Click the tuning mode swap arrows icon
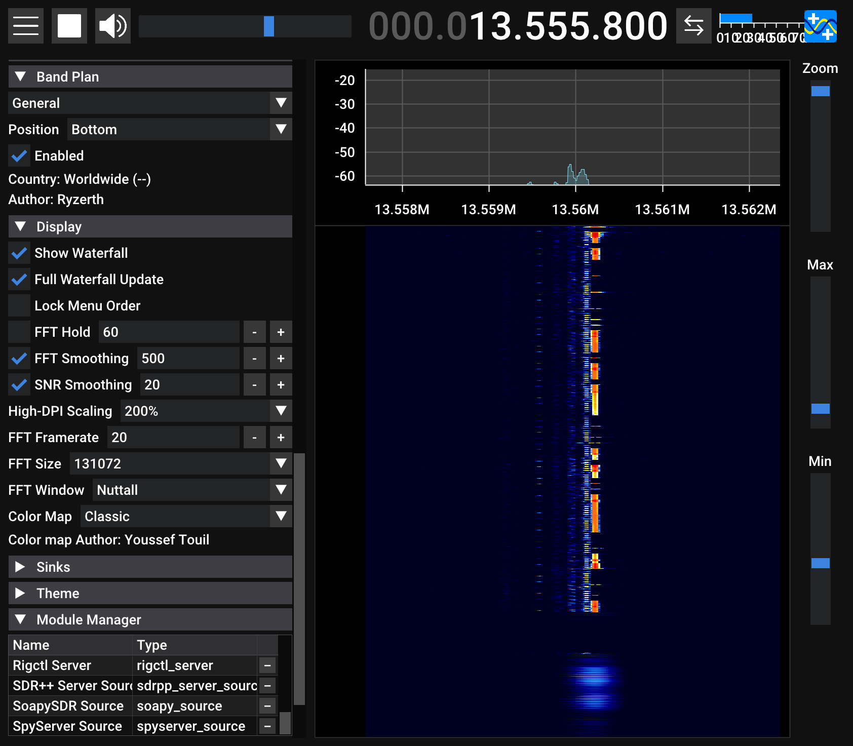This screenshot has height=746, width=853. pyautogui.click(x=694, y=26)
